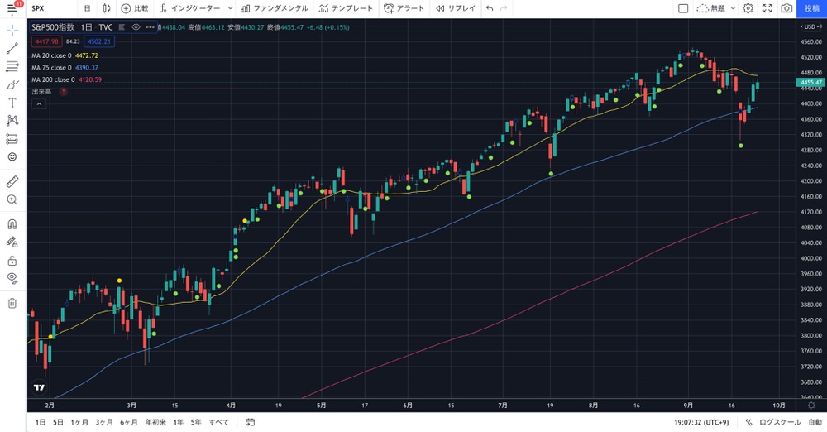Toggle S&P500 symbol visibility eye icon
The height and width of the screenshot is (432, 827).
(x=136, y=27)
